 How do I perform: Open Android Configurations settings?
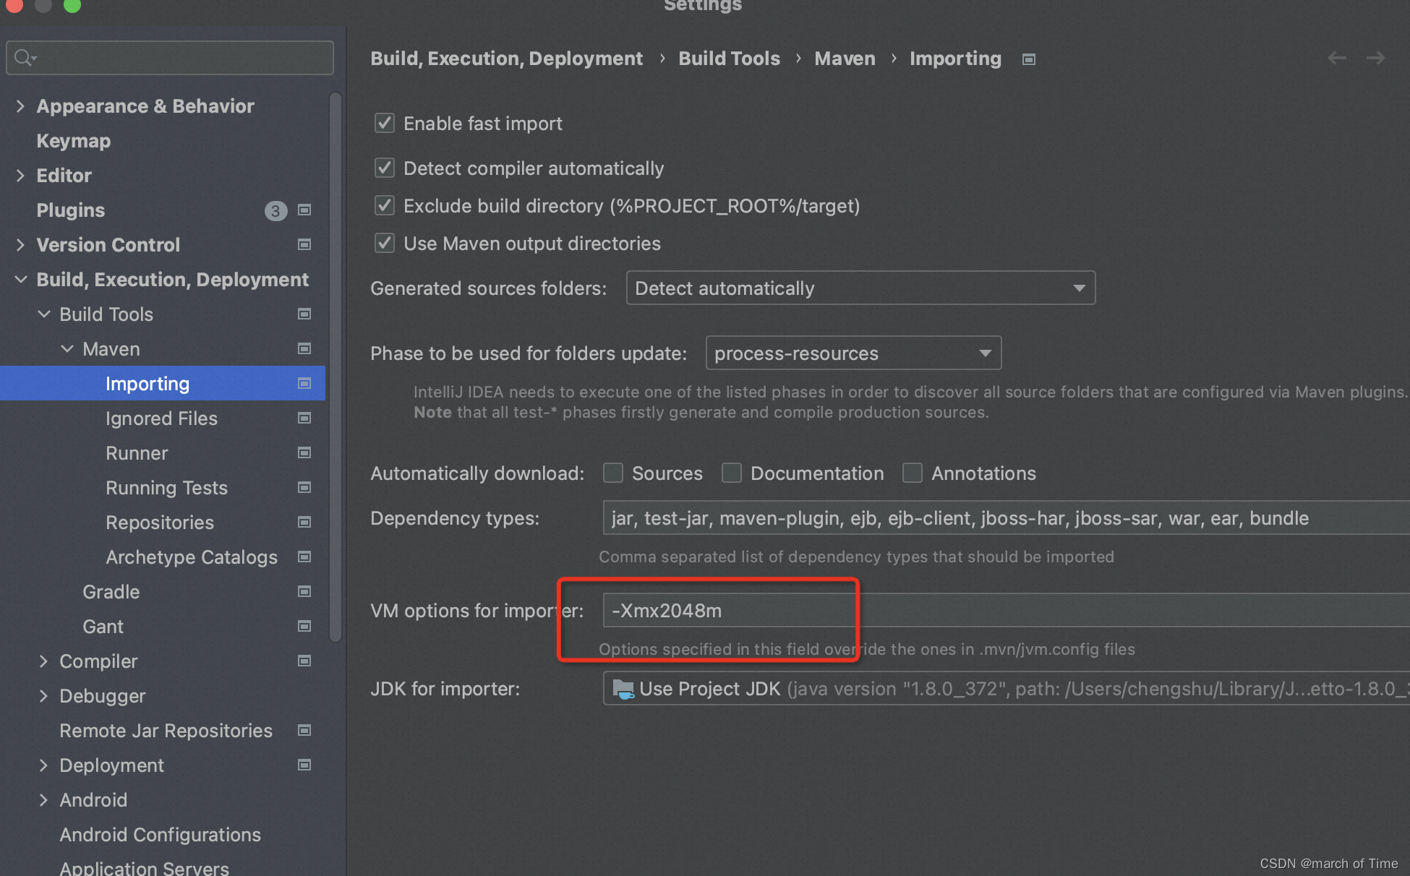(x=161, y=835)
